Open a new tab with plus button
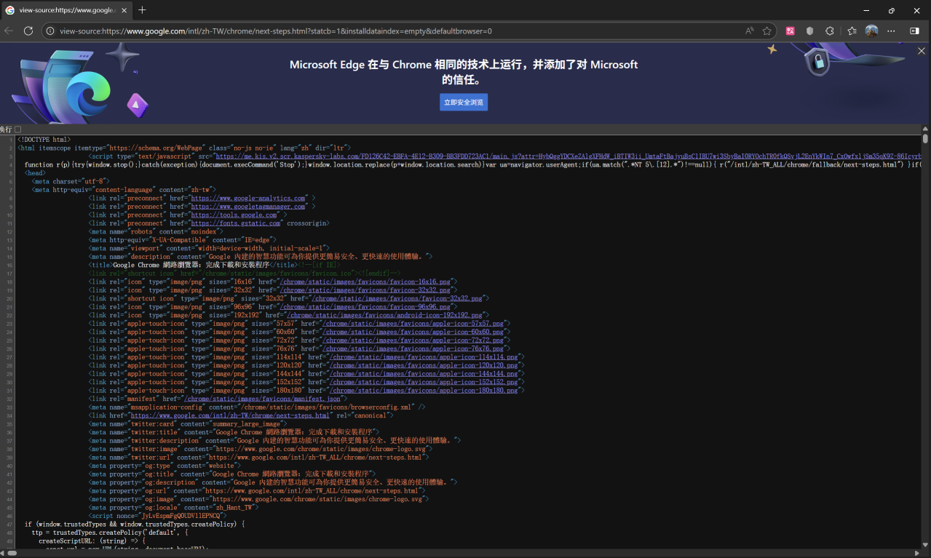The image size is (931, 558). click(x=142, y=10)
